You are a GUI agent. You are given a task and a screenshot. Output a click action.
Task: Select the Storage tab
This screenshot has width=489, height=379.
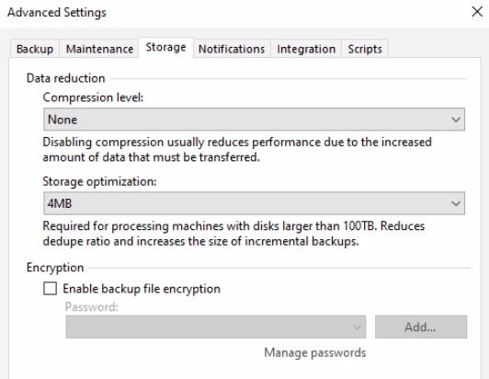165,47
